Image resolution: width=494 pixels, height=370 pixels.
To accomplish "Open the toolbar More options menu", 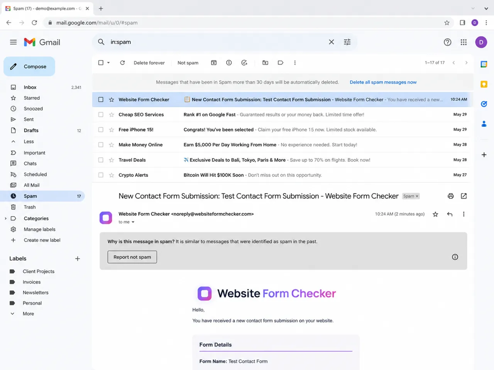I will click(x=295, y=62).
